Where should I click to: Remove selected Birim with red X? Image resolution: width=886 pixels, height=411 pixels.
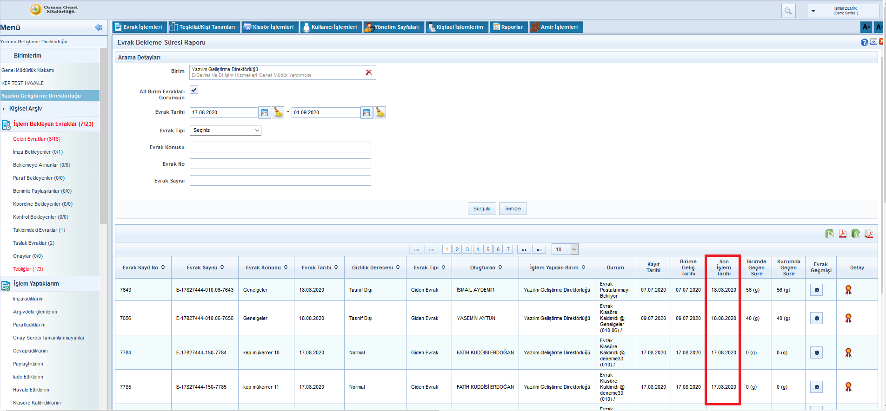click(x=369, y=72)
